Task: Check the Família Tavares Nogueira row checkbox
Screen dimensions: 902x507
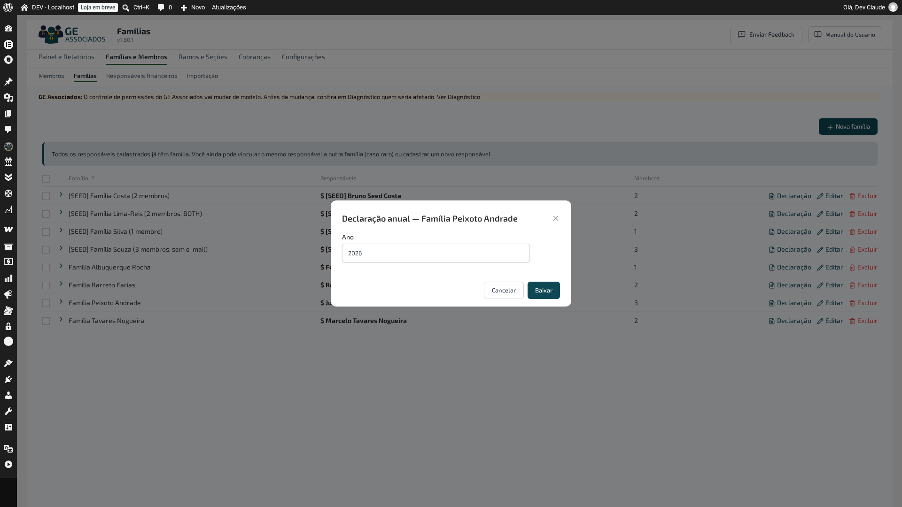Action: (x=46, y=321)
